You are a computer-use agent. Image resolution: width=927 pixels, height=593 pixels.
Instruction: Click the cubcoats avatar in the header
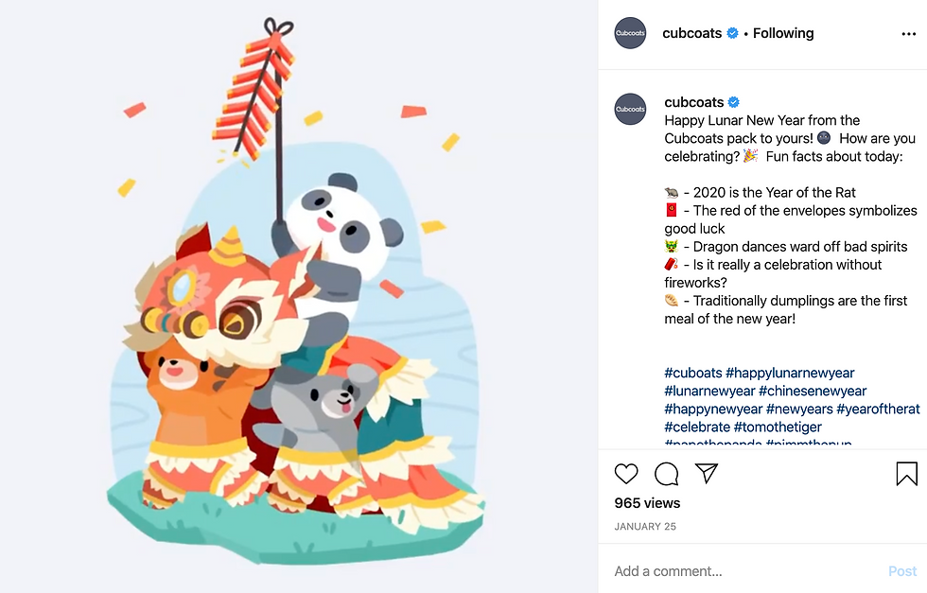tap(630, 33)
